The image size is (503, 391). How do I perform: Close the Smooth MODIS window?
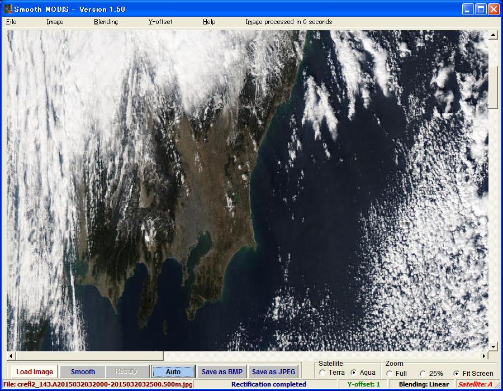point(493,9)
